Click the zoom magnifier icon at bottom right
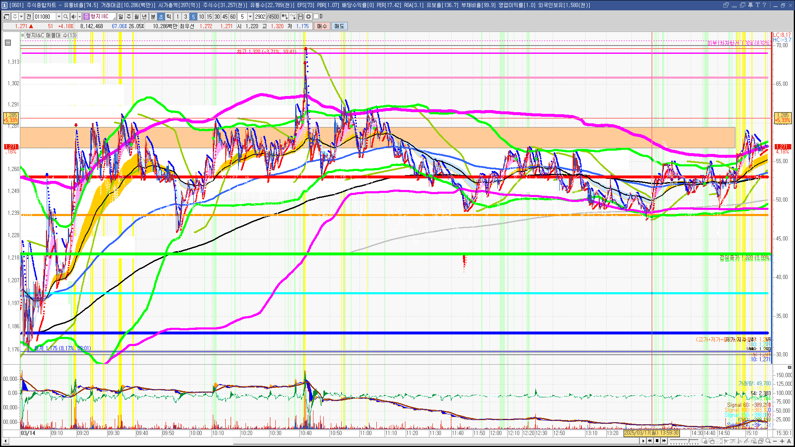Viewport: 795px width, 447px height. pyautogui.click(x=768, y=441)
